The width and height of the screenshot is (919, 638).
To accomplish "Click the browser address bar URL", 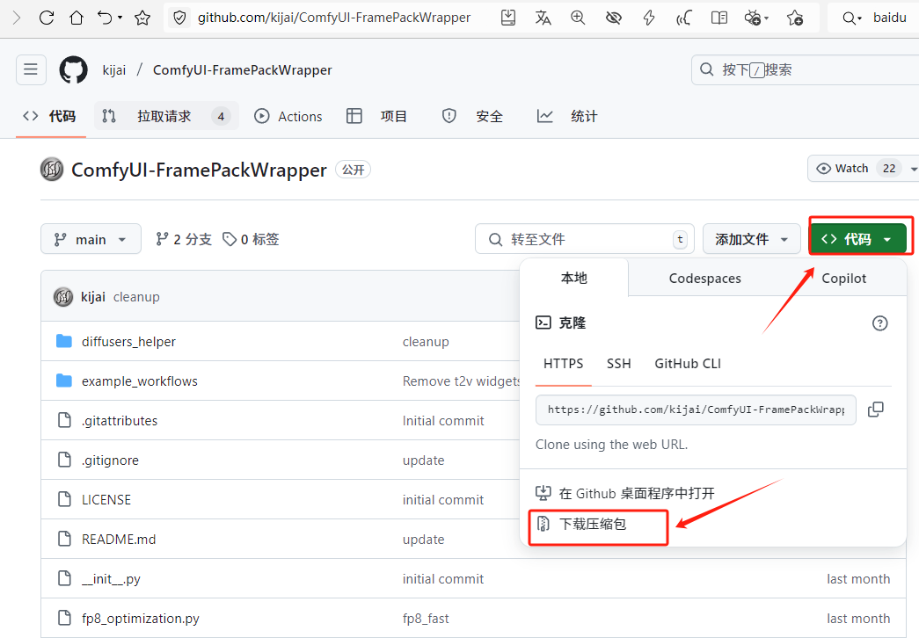I will (334, 18).
